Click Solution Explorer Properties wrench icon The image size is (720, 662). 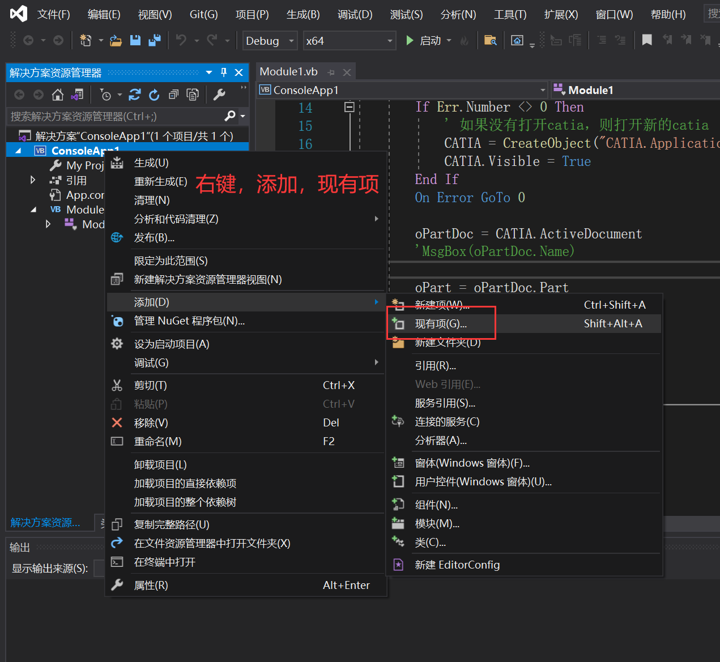pyautogui.click(x=219, y=95)
